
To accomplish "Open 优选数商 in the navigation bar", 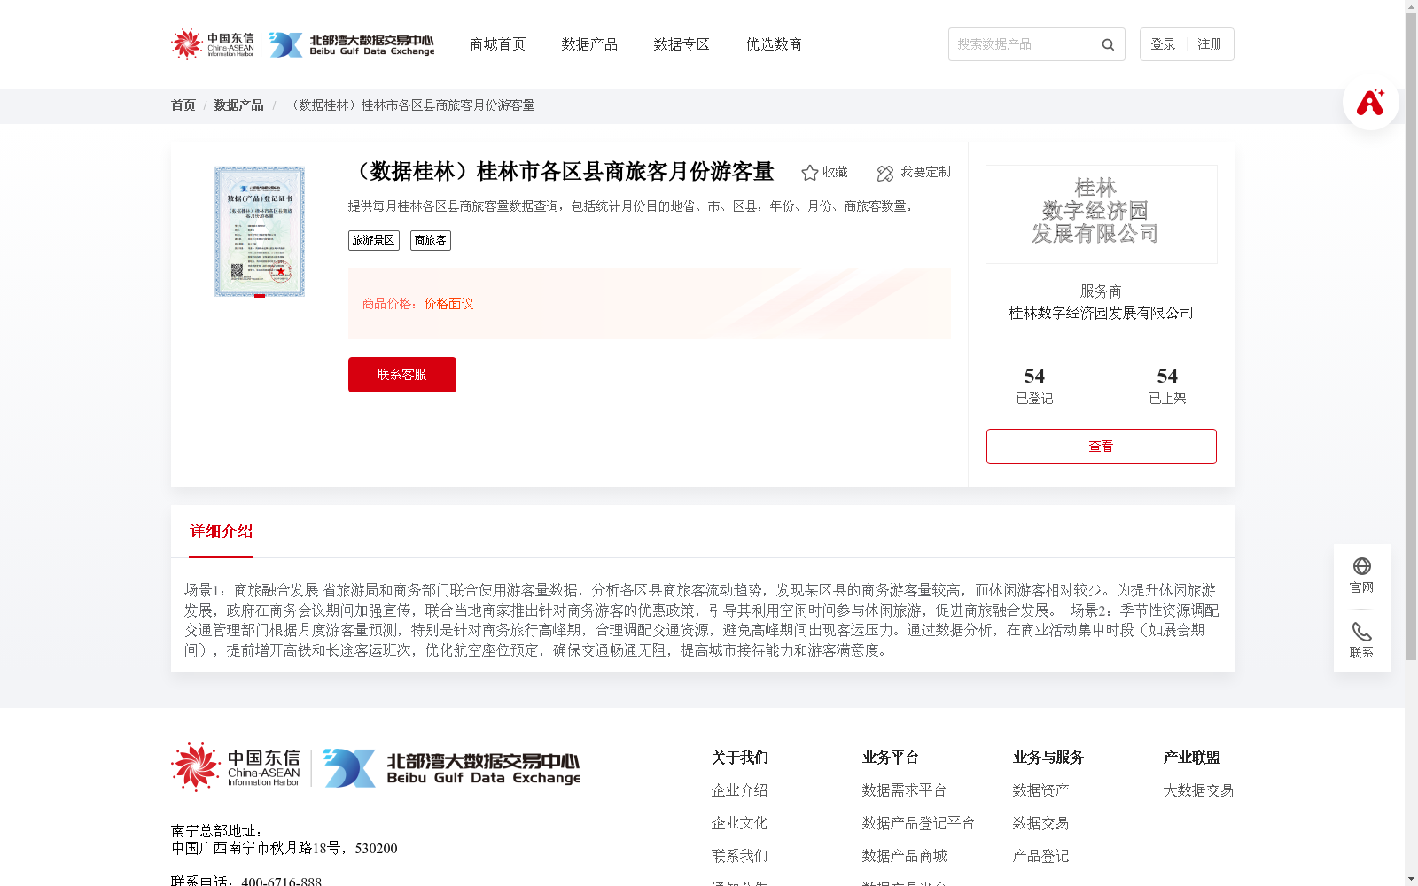I will (x=774, y=44).
